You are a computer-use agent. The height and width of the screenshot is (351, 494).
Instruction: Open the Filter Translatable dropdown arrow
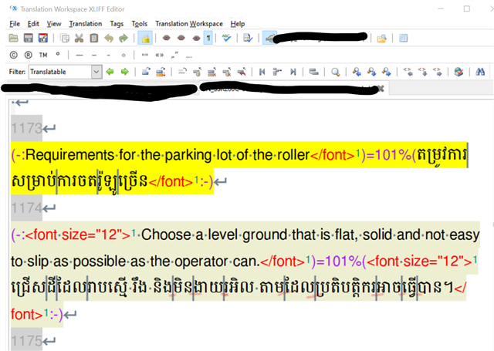tap(96, 72)
